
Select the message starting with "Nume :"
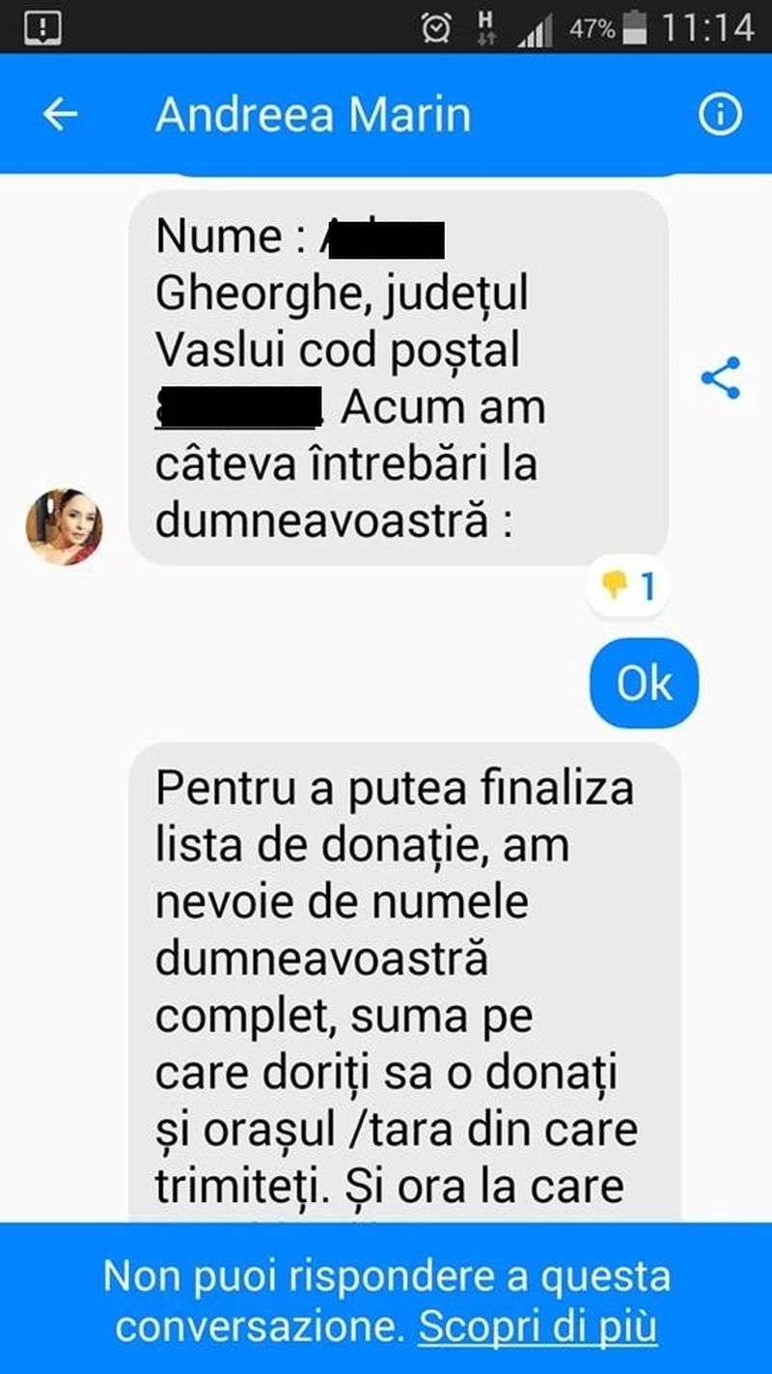[399, 378]
